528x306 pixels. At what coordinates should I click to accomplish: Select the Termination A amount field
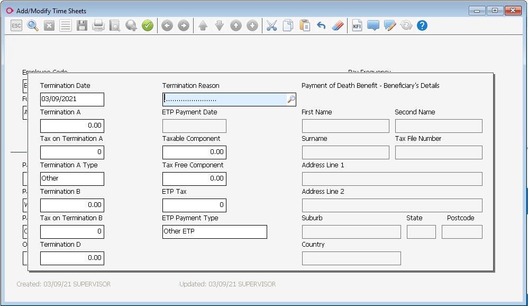[72, 125]
